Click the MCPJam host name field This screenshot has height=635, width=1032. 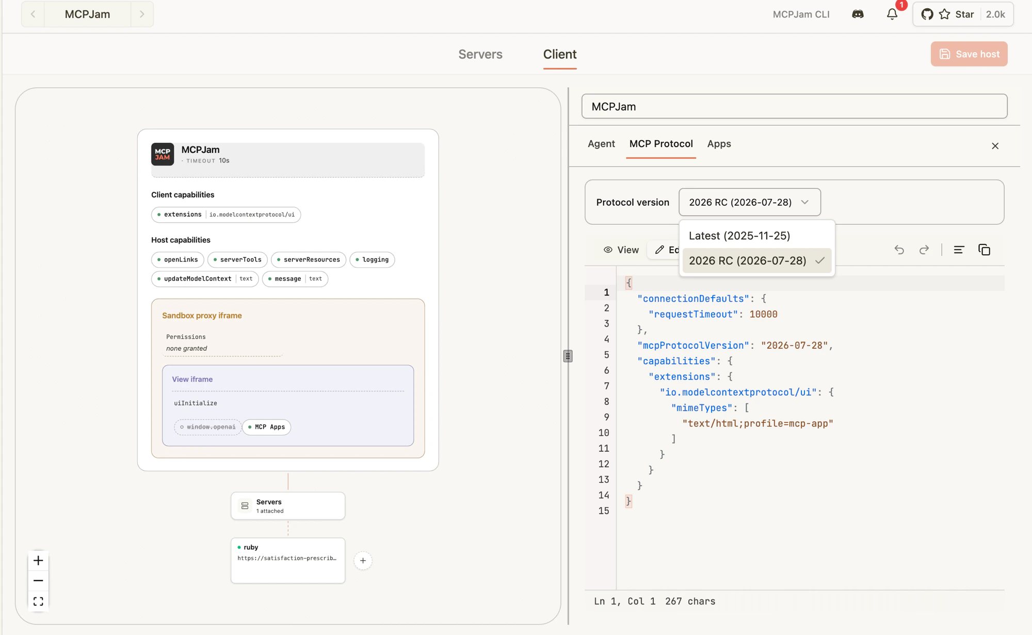click(x=794, y=106)
